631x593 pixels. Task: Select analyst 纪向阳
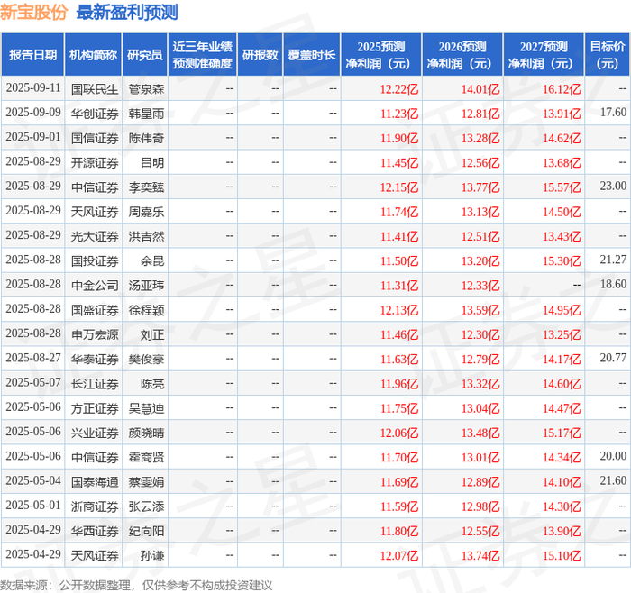[x=146, y=531]
